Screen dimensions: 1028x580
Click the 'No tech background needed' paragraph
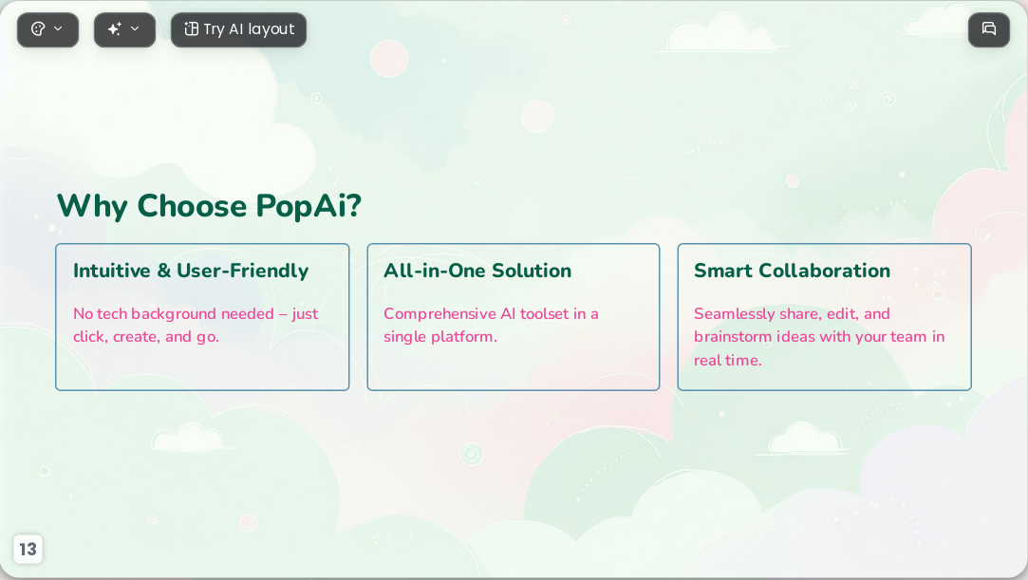[196, 325]
